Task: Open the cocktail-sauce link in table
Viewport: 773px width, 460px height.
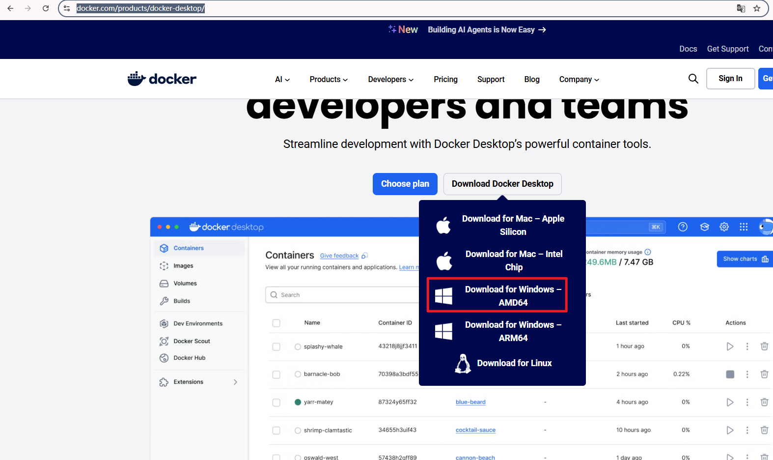Action: (x=475, y=430)
